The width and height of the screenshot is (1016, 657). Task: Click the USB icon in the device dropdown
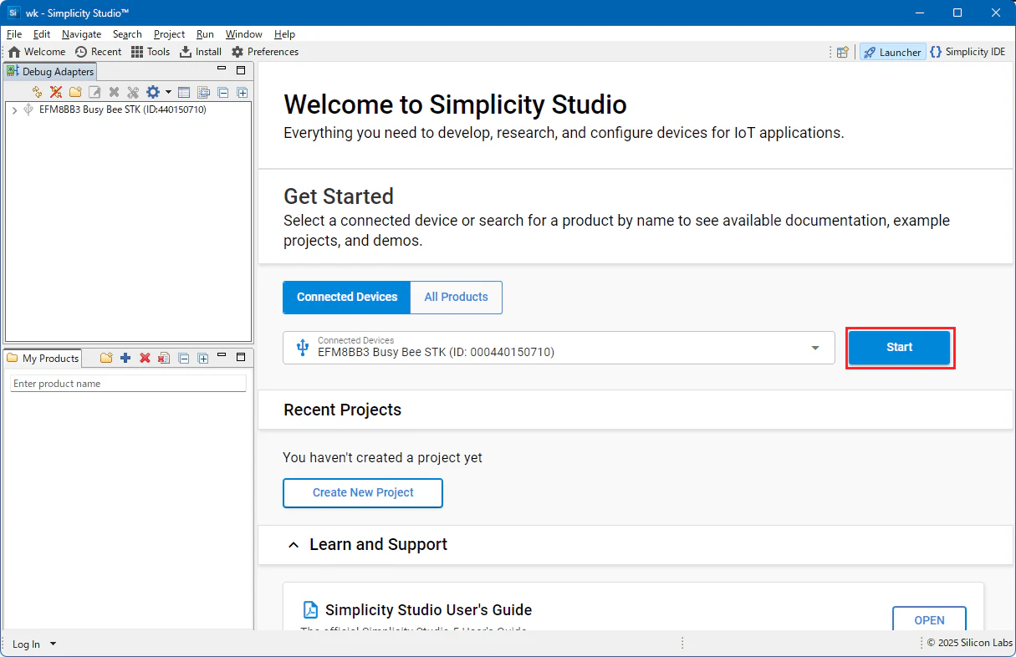coord(302,348)
